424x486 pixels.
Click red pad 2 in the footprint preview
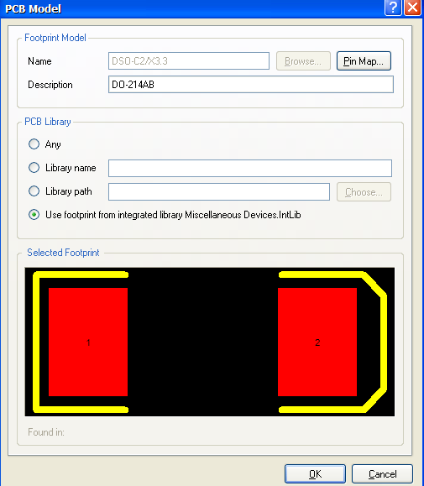click(x=317, y=342)
